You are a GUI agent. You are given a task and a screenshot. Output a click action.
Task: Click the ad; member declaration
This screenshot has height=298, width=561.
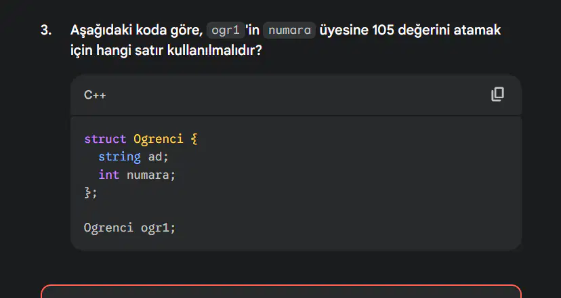[x=158, y=156]
